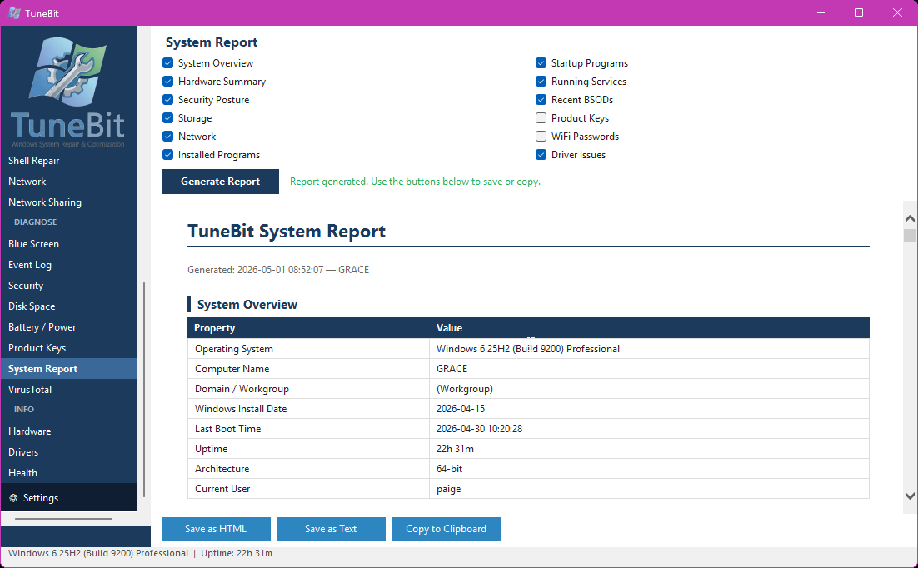Click Last Boot Time value 2026-04-30 10:20:28
918x568 pixels.
click(479, 428)
